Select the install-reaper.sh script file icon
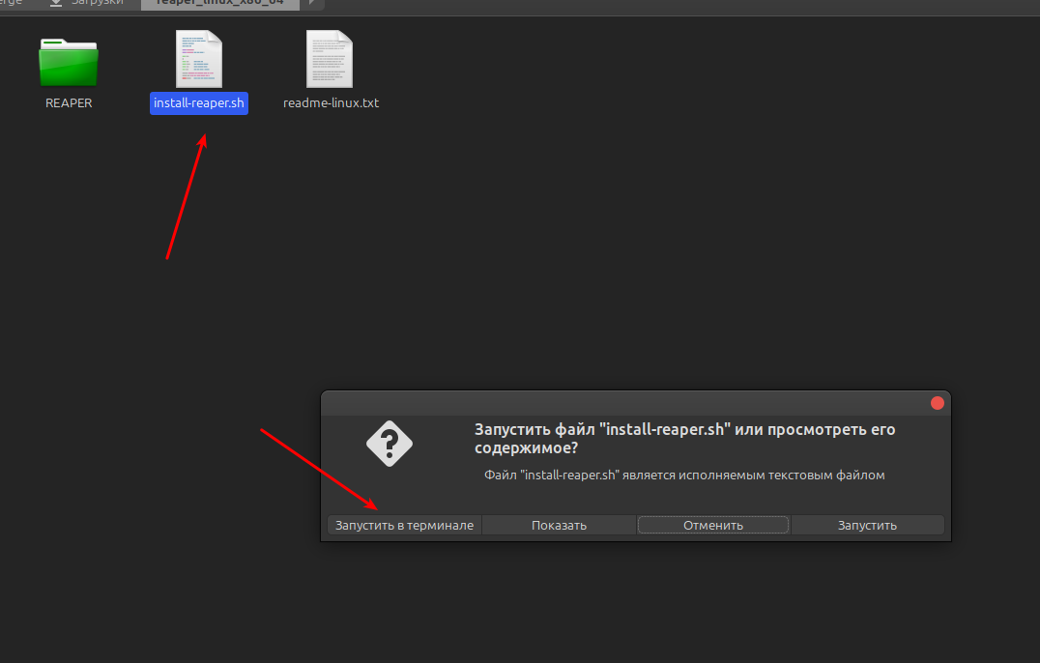 (x=199, y=58)
